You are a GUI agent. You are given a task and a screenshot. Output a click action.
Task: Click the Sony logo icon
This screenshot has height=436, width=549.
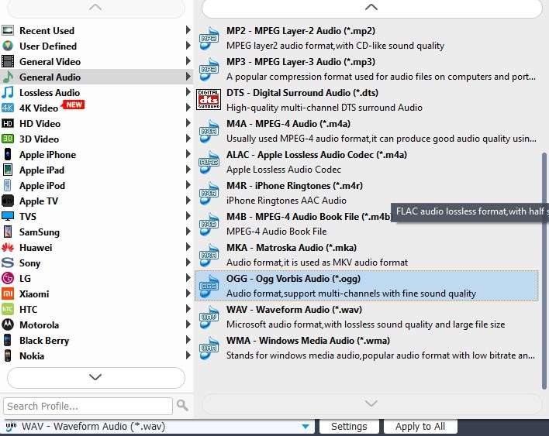pos(8,263)
